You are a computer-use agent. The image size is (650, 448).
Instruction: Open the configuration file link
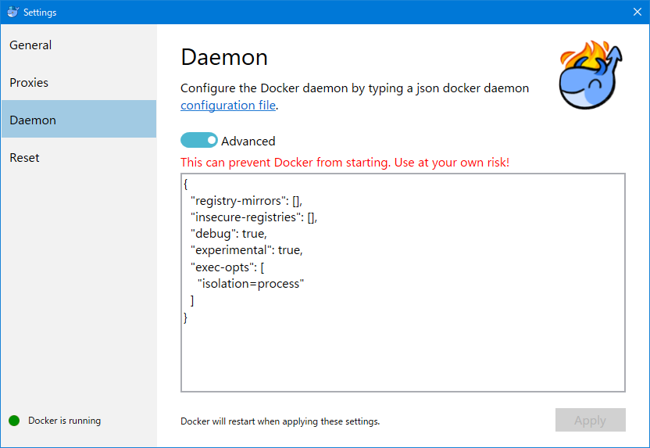click(228, 106)
